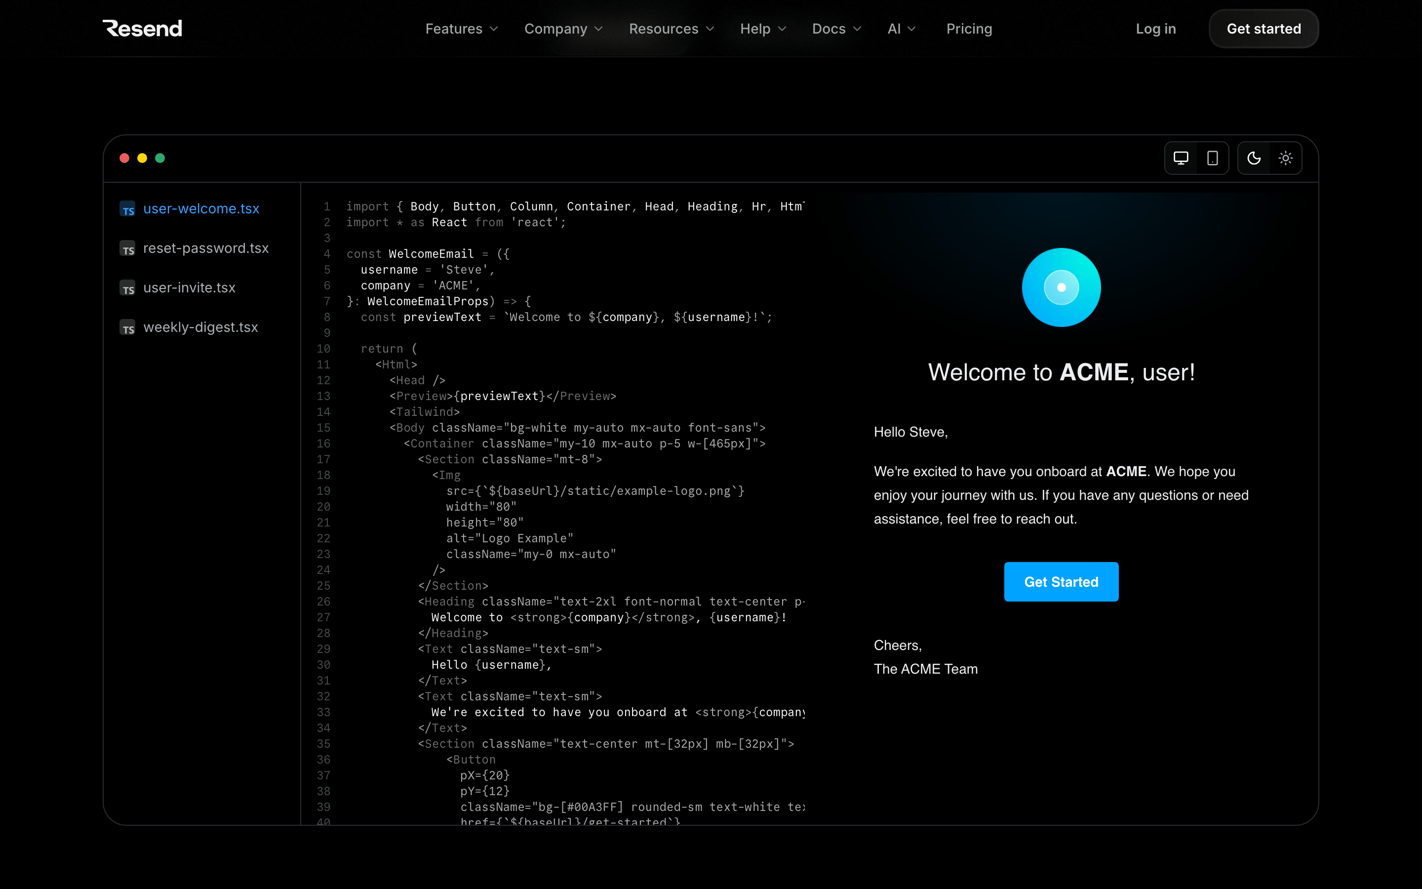Viewport: 1422px width, 889px height.
Task: Click code line 4 'const WelcomeEmail'
Action: 429,254
